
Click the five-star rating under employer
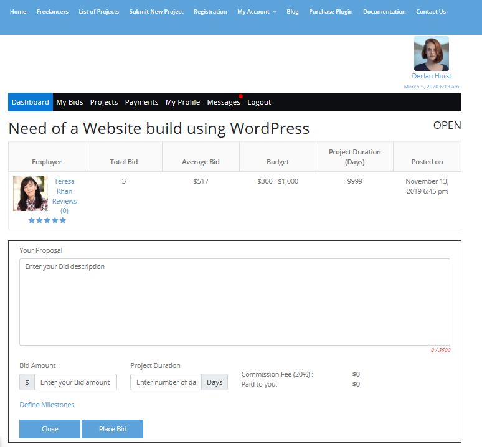pyautogui.click(x=47, y=220)
